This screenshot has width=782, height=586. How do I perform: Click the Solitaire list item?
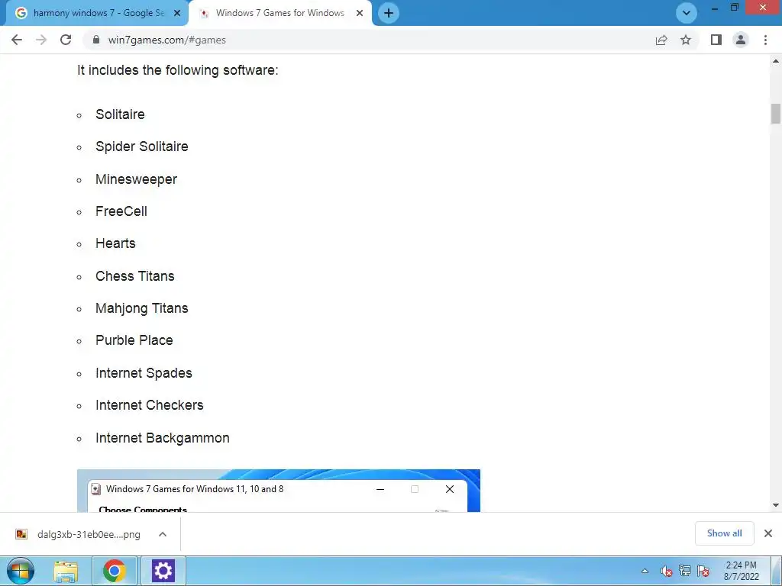120,114
